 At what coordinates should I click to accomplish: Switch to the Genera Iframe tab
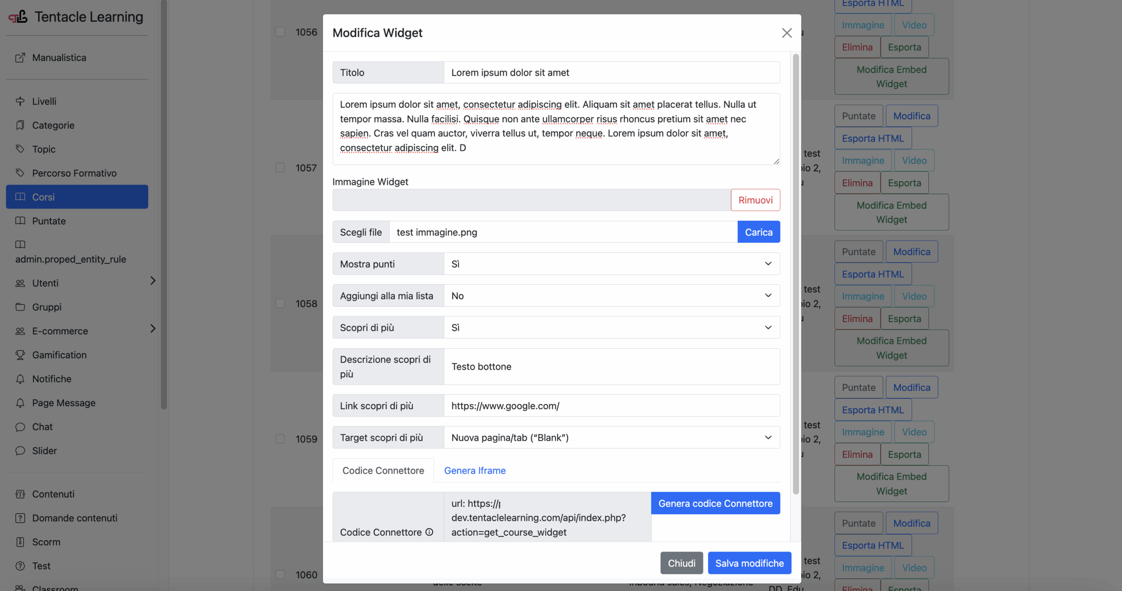(x=475, y=471)
